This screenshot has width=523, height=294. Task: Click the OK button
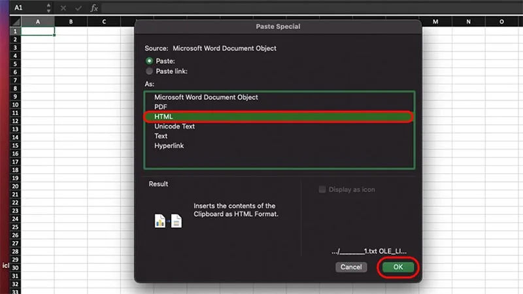398,267
